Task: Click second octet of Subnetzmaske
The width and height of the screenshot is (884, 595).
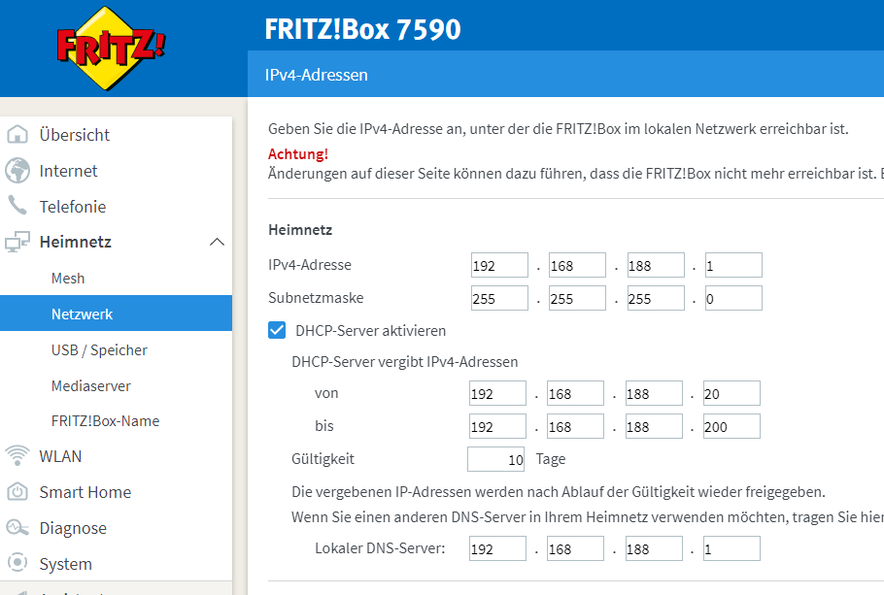Action: click(x=577, y=298)
